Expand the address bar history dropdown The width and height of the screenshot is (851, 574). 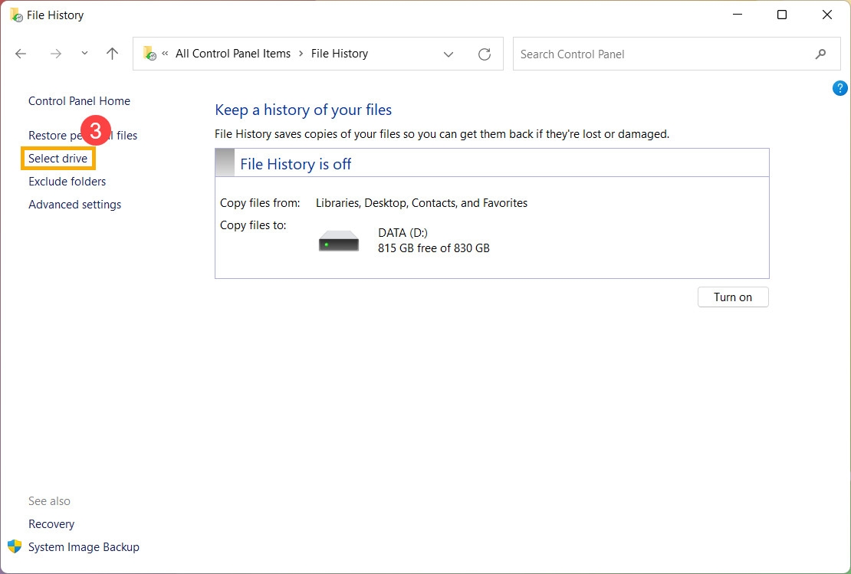449,54
